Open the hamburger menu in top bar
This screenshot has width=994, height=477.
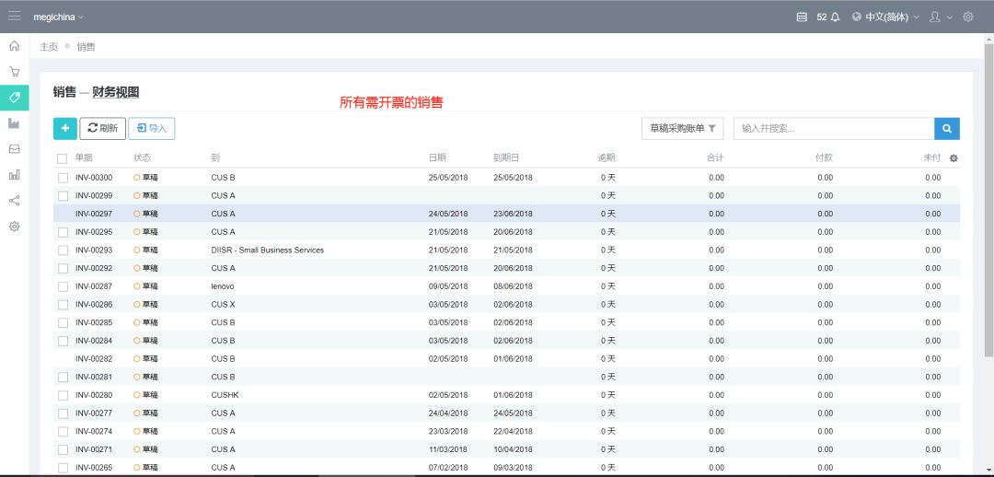[x=15, y=17]
